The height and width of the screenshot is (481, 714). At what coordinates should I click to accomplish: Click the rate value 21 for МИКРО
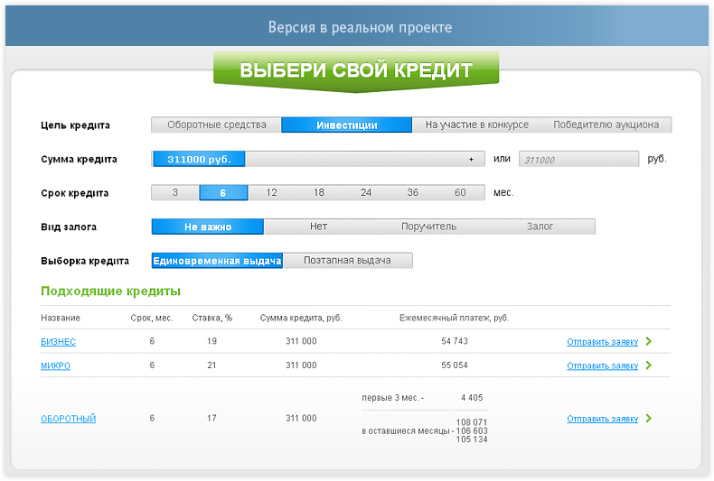pos(211,365)
